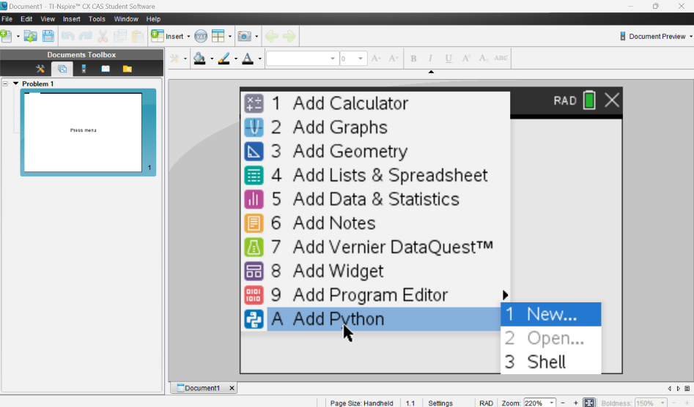Toggle Superscript formatting button
Image resolution: width=694 pixels, height=407 pixels.
point(465,59)
